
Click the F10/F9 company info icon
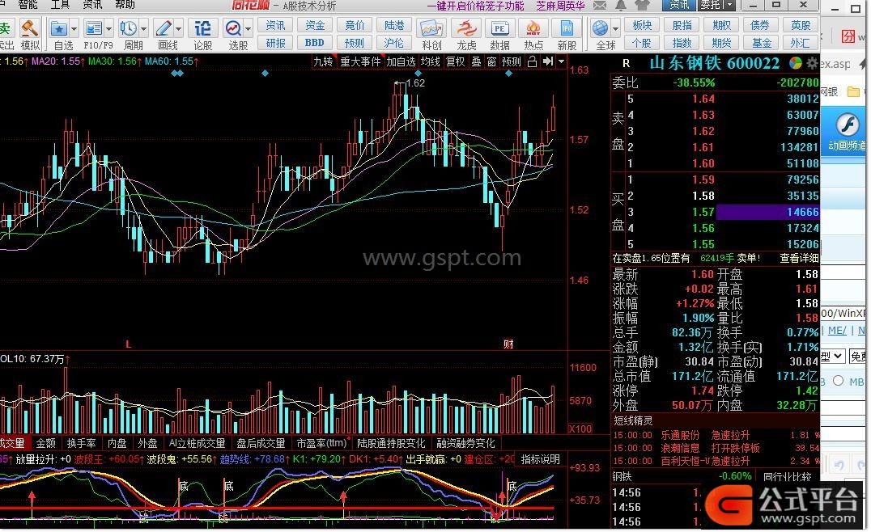94,27
